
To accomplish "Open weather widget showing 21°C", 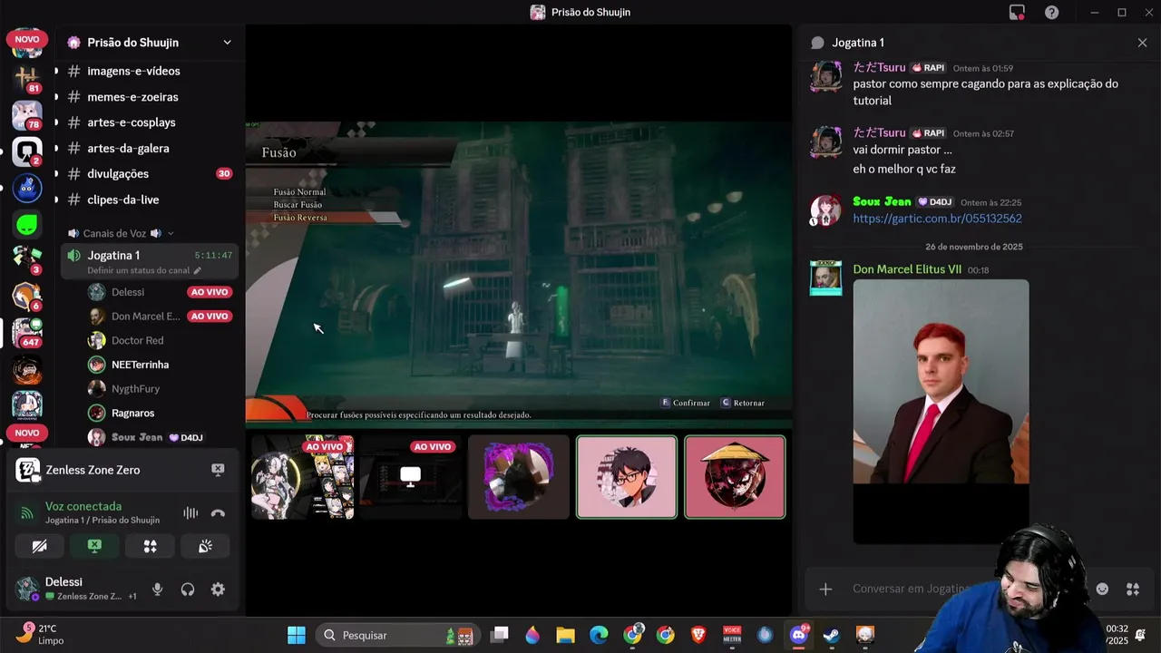I will (42, 634).
